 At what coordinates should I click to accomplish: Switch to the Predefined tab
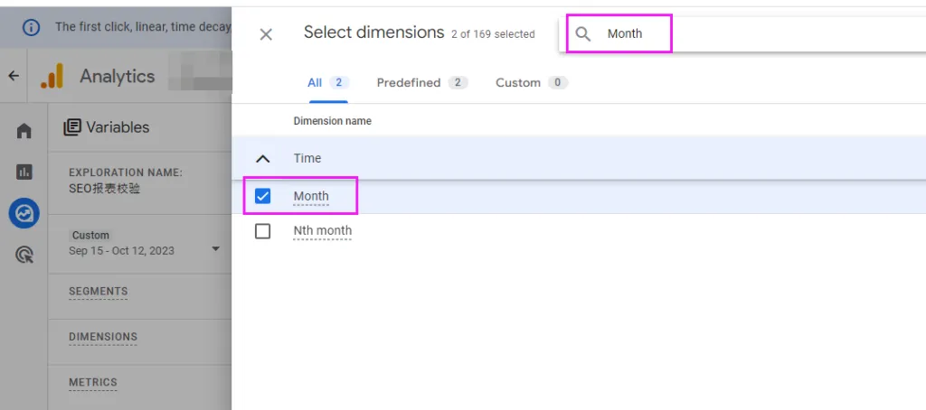tap(421, 82)
